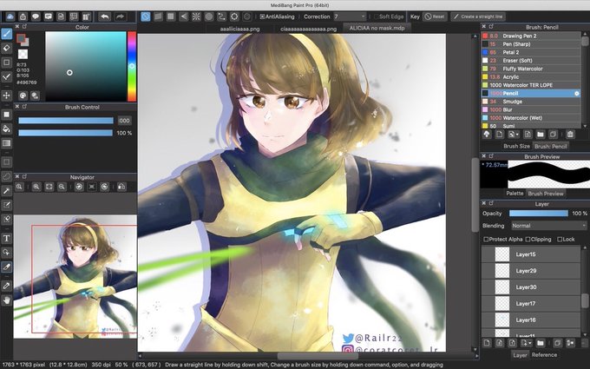Viewport: 590px width, 369px height.
Task: Toggle visibility of Layer30
Action: (x=488, y=287)
